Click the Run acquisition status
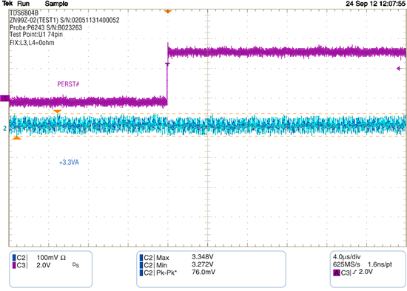Screen dimensions: 407x291 (x=24, y=4)
